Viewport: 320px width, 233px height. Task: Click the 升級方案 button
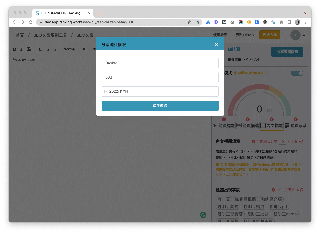[270, 35]
